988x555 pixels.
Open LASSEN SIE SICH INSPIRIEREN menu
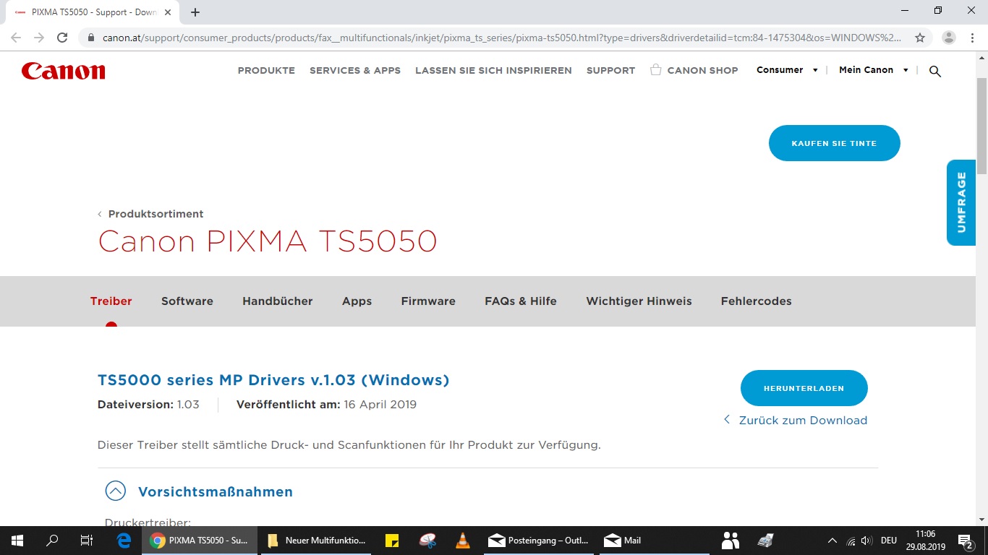tap(493, 70)
